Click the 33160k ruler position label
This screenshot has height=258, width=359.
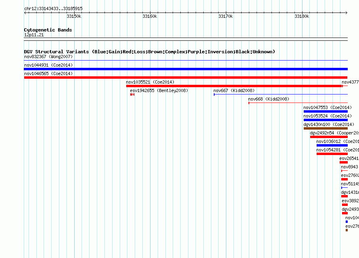coord(150,16)
